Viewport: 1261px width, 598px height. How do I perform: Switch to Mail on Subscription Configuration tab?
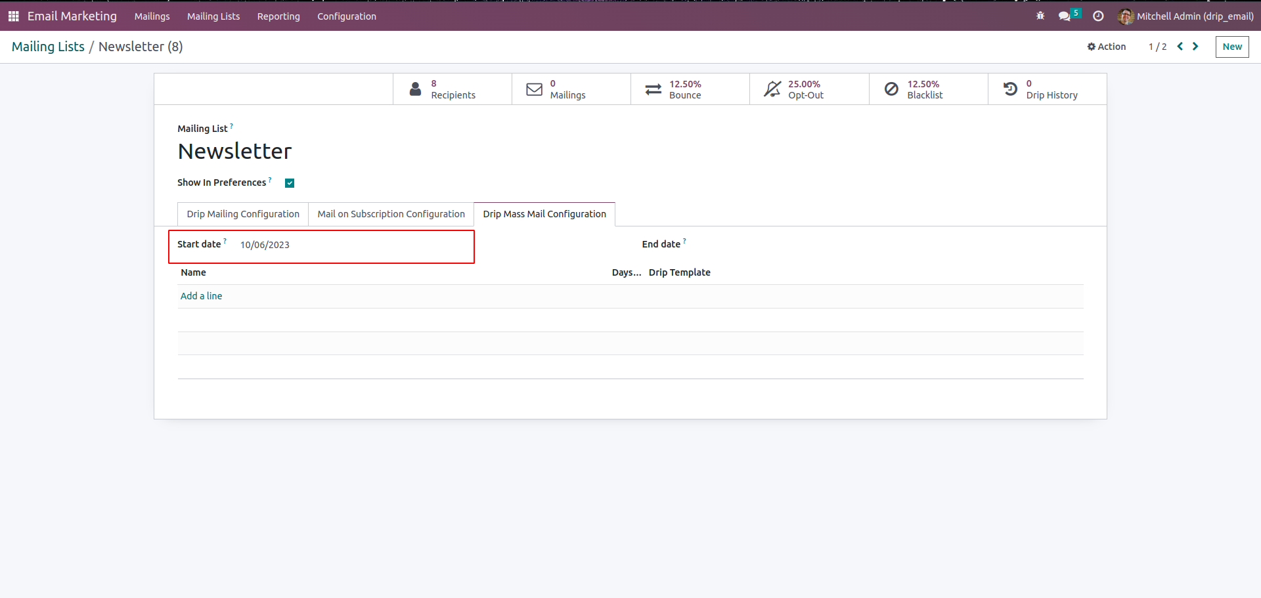pyautogui.click(x=391, y=214)
